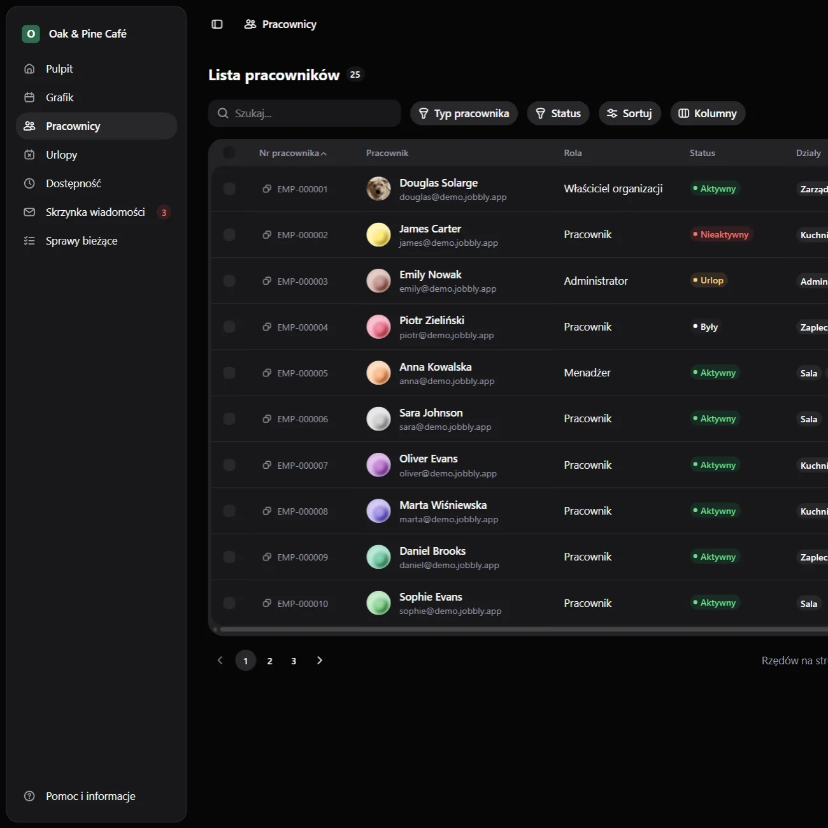Image resolution: width=828 pixels, height=828 pixels.
Task: Click Oliver Evans' purple avatar
Action: [x=378, y=465]
